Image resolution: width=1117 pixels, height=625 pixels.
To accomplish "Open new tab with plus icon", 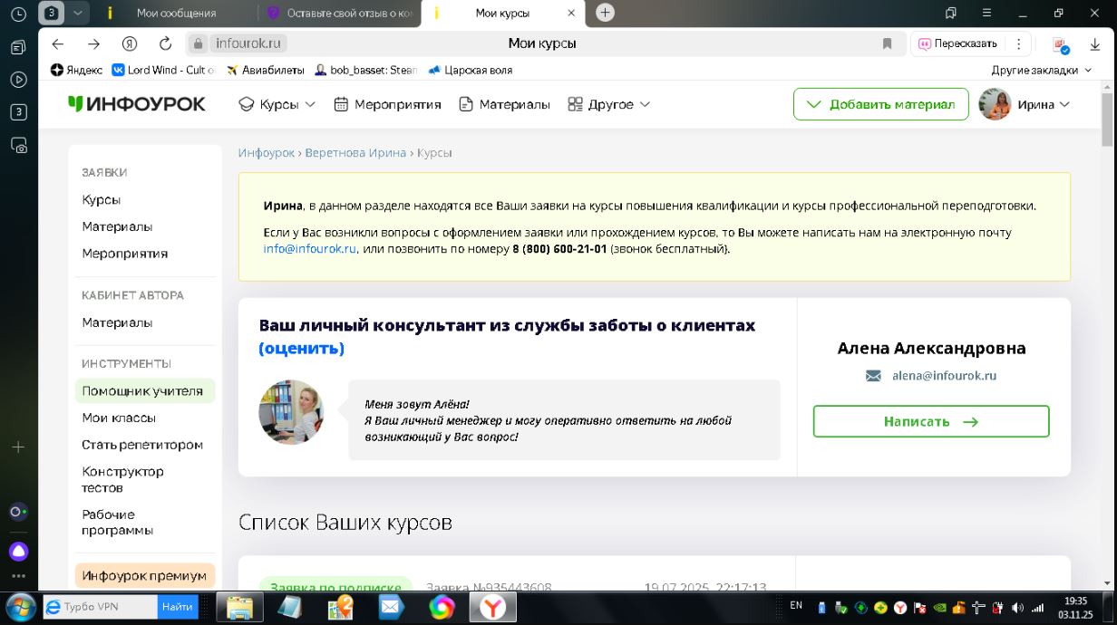I will click(606, 13).
